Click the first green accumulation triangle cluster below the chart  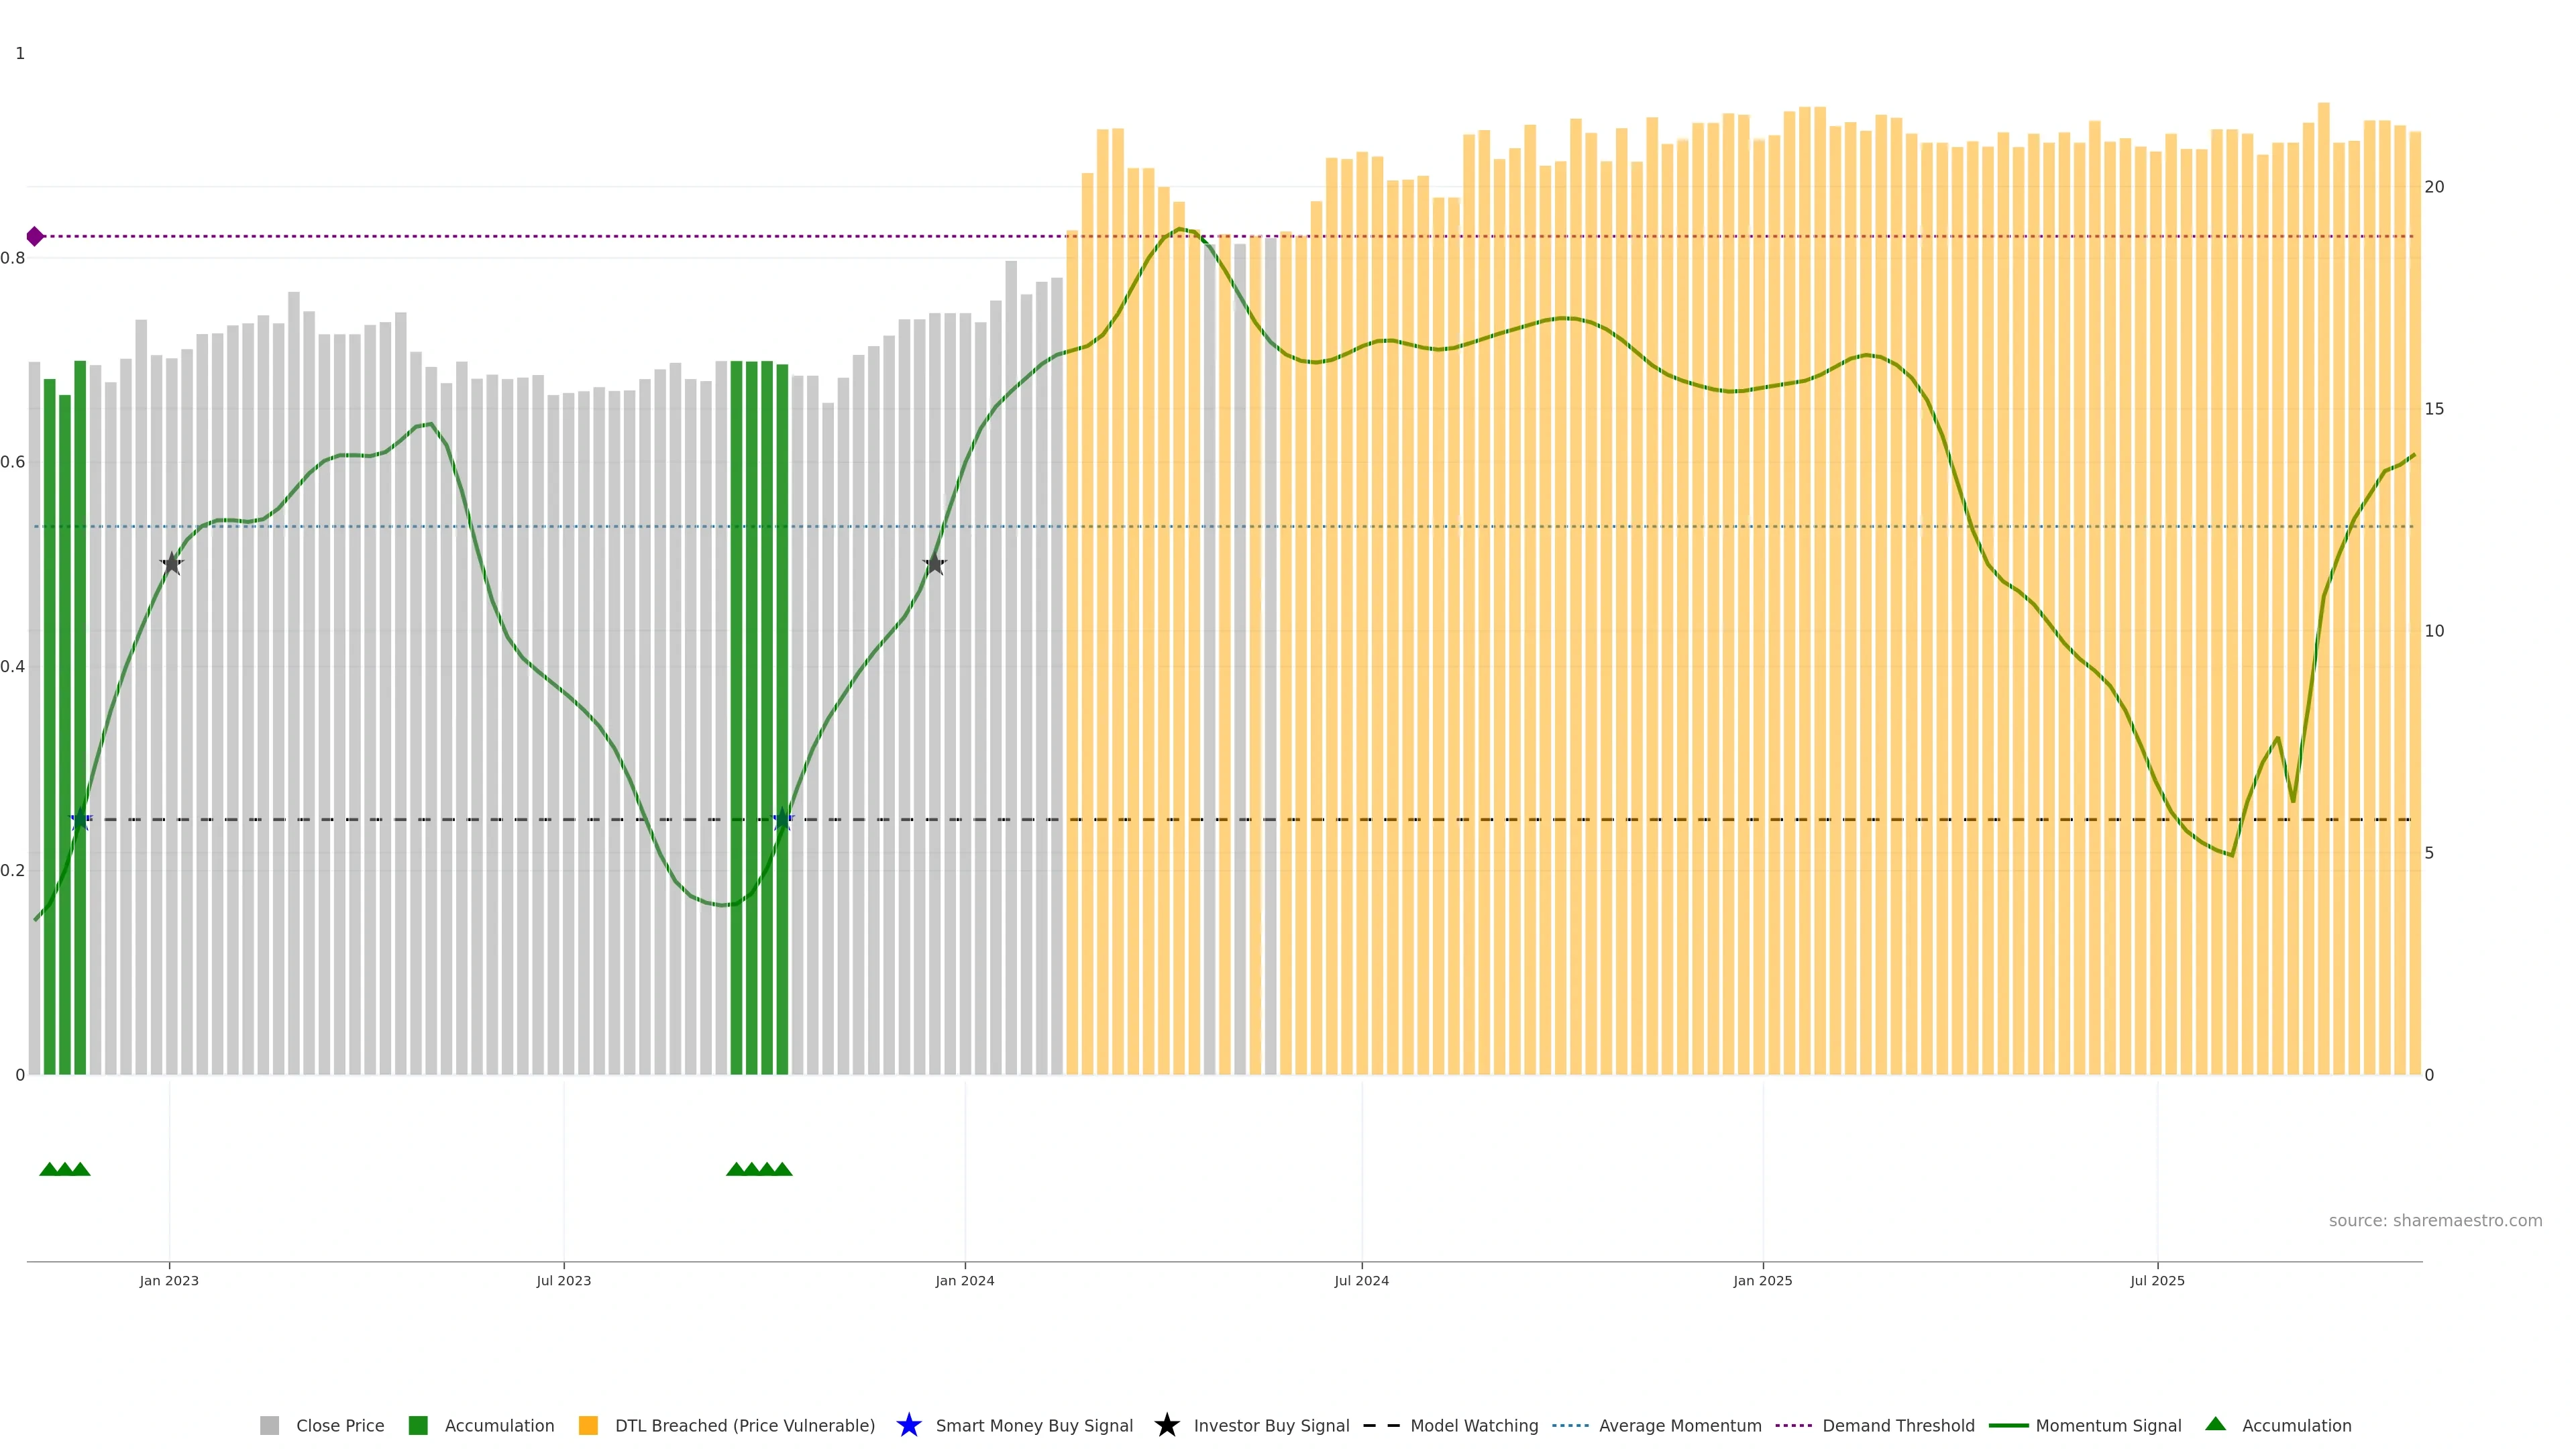click(x=65, y=1169)
